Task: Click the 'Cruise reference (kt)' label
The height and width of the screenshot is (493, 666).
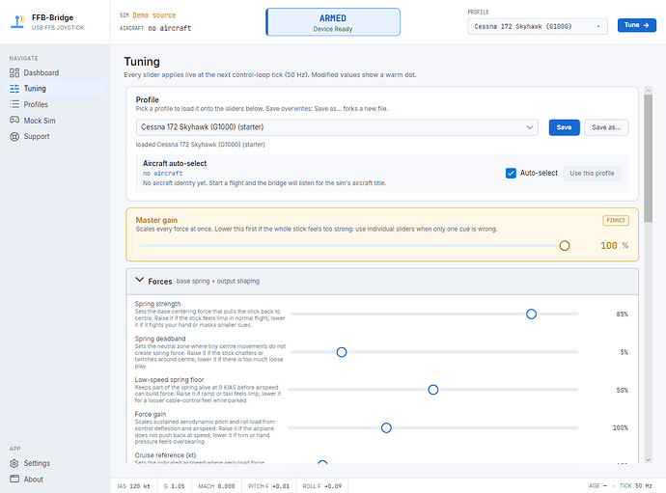Action: [x=165, y=454]
